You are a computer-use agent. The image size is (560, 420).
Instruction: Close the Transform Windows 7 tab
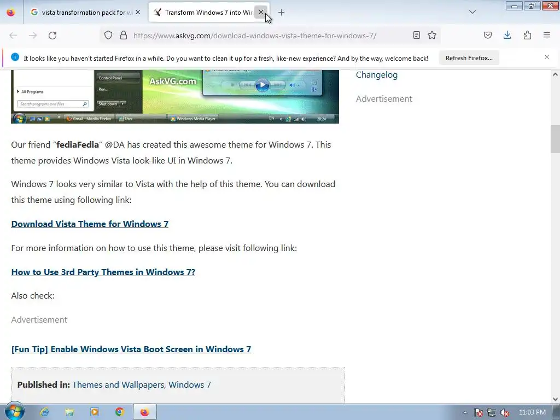(x=261, y=13)
